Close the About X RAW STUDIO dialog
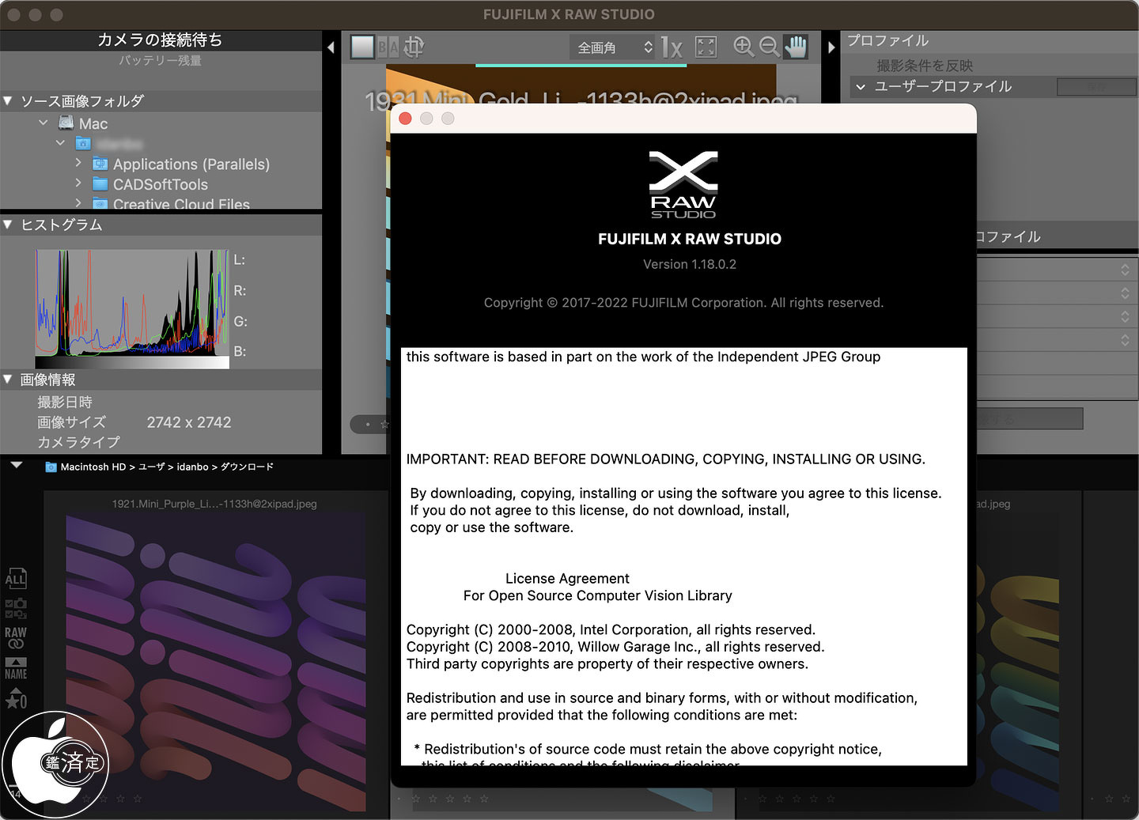The image size is (1139, 820). point(405,119)
